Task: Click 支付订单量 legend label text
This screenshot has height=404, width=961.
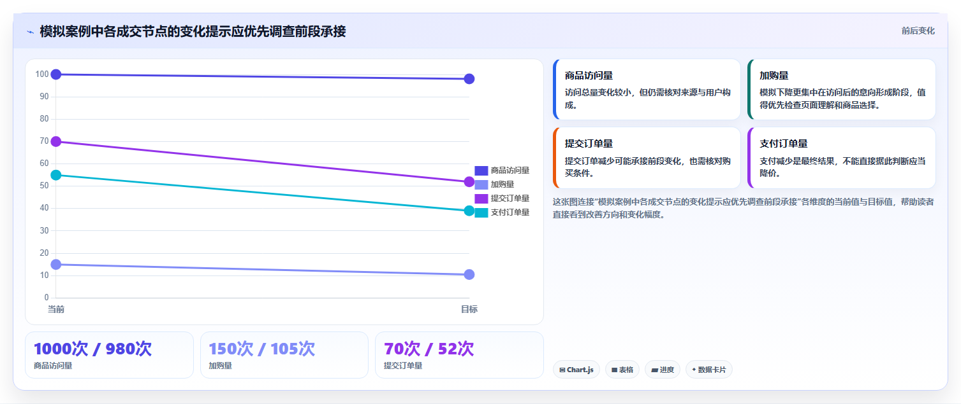Action: pos(510,212)
